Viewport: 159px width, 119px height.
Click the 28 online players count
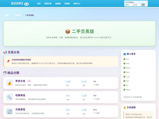coord(132,97)
